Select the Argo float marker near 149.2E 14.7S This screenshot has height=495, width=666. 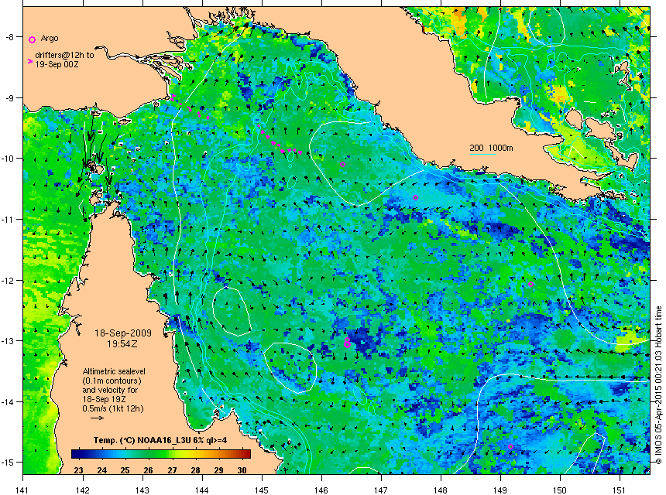pyautogui.click(x=510, y=446)
